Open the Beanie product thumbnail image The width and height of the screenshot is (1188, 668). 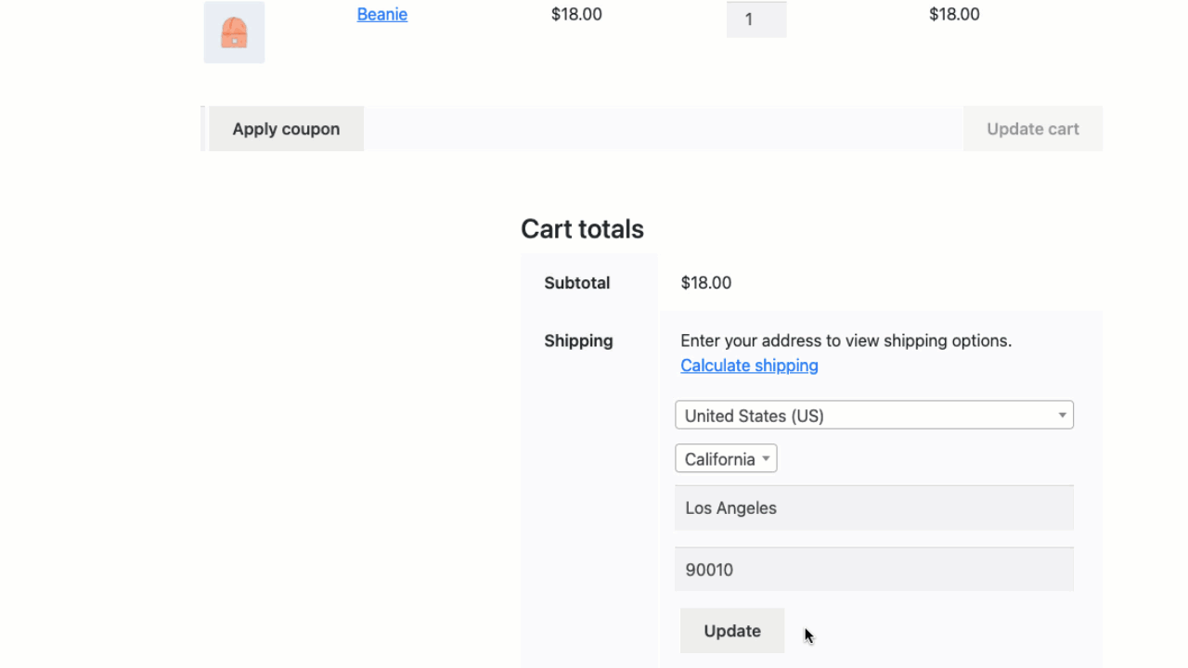click(x=234, y=32)
